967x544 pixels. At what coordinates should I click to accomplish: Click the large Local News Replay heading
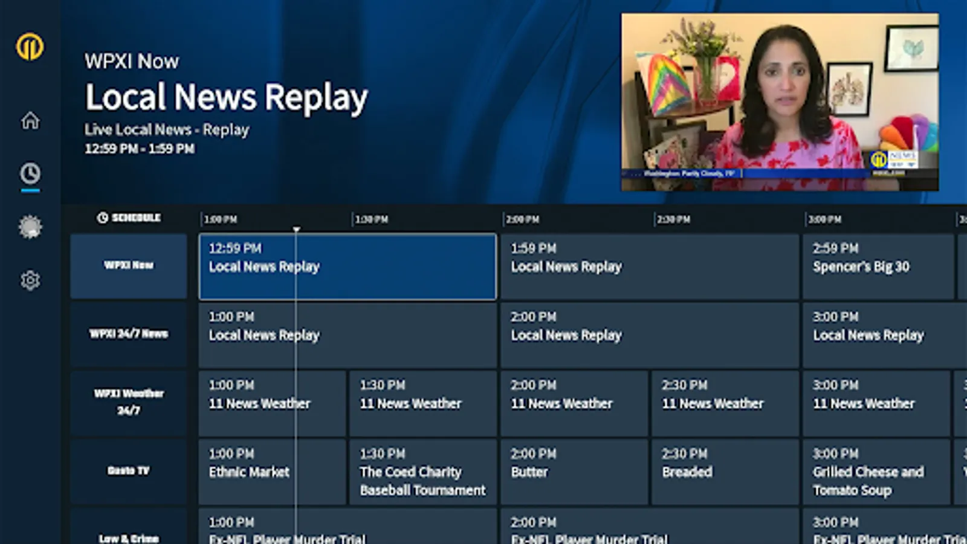227,97
